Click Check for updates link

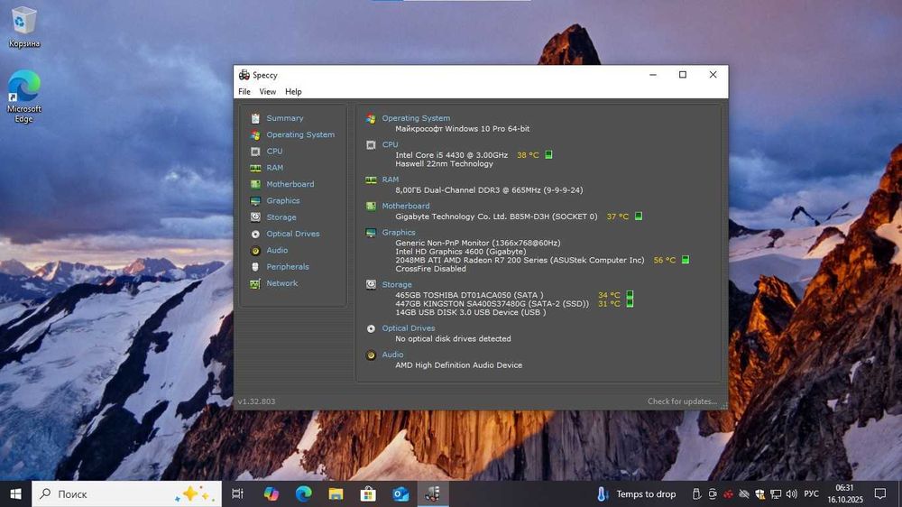682,401
